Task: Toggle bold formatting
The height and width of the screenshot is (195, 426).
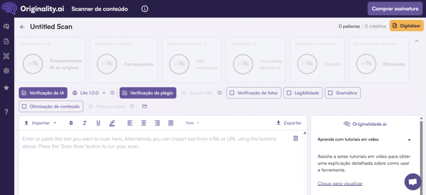Action: [71, 123]
